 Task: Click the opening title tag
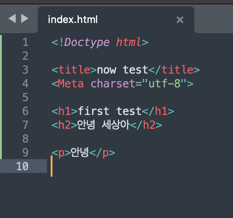[x=74, y=70]
